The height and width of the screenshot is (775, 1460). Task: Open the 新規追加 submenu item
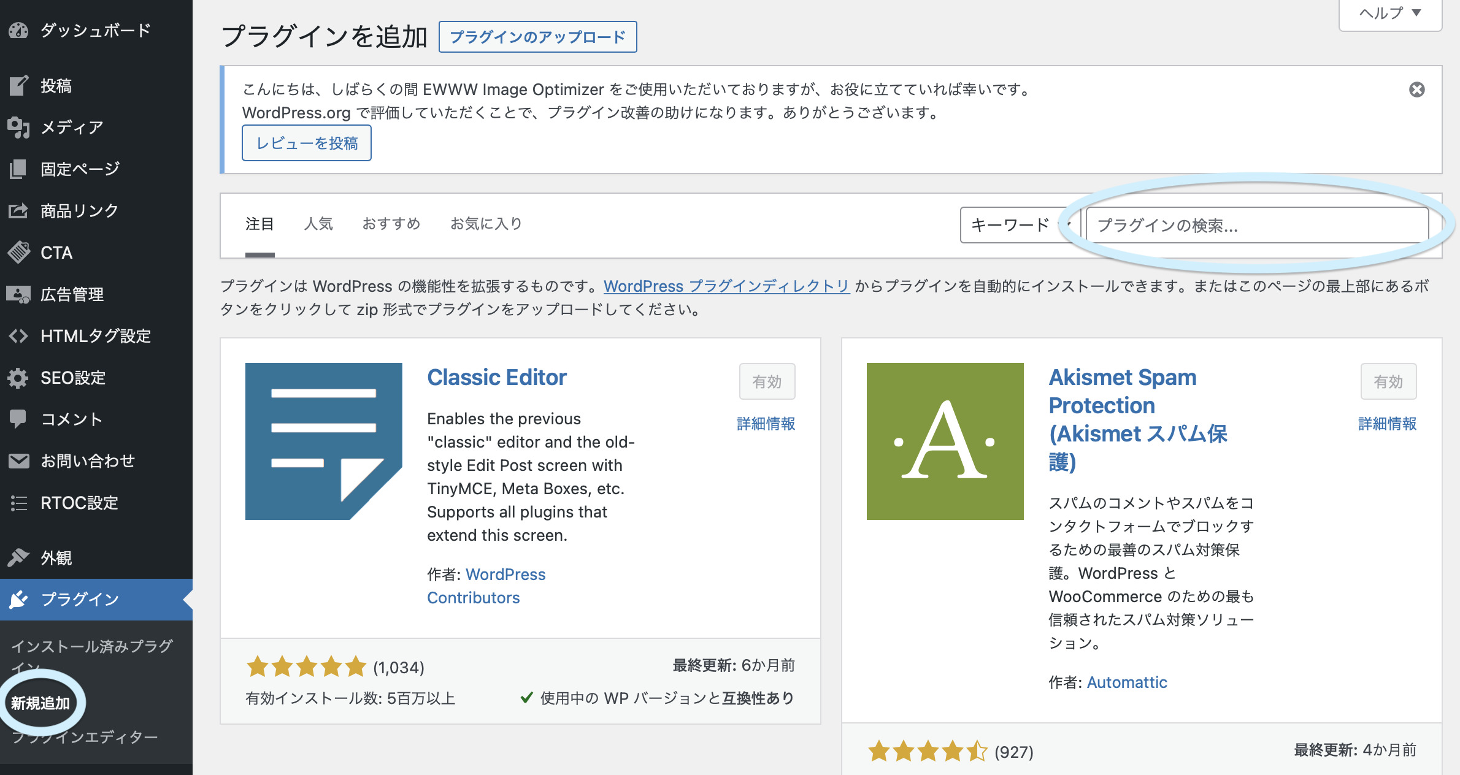(40, 703)
